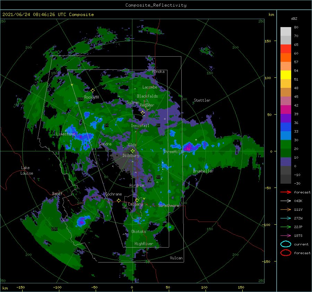The width and height of the screenshot is (312, 292).
Task: Choose the cyan 27ZW arrow icon
Action: pyautogui.click(x=286, y=218)
